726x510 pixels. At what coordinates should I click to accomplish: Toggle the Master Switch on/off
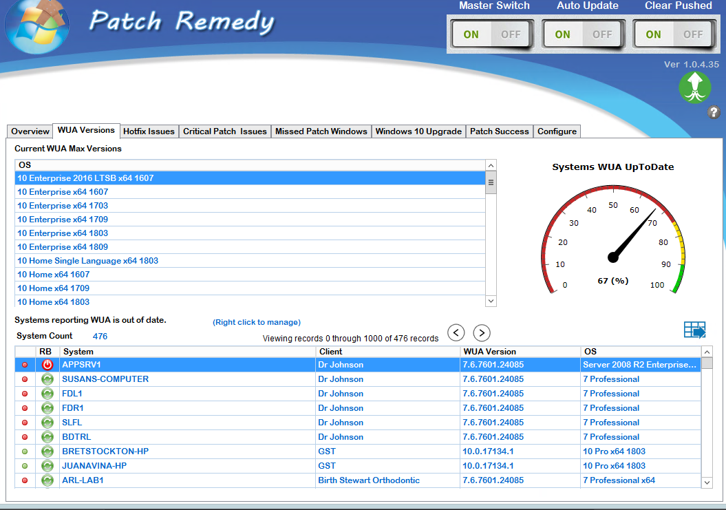tap(491, 34)
